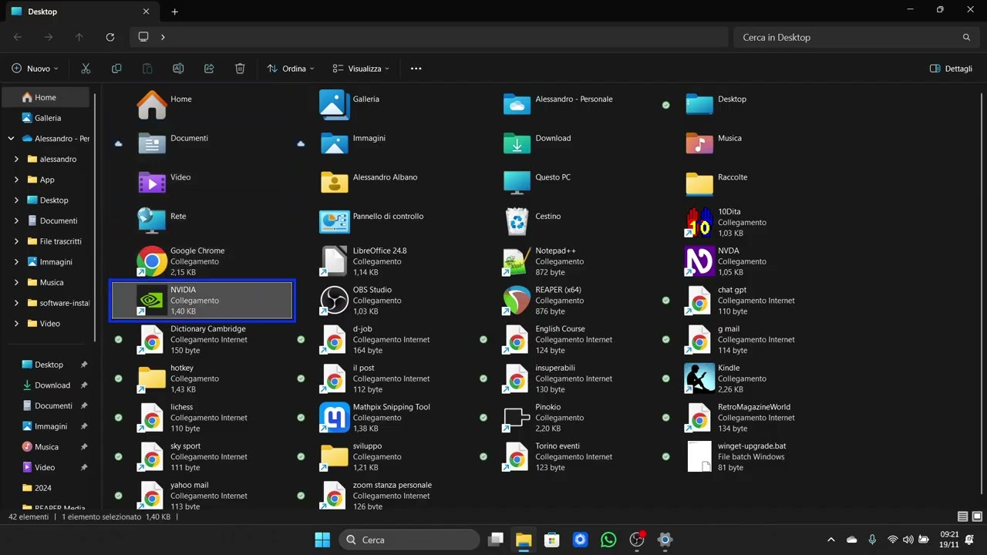This screenshot has width=987, height=555.
Task: Click the address bar path chevron
Action: point(163,37)
